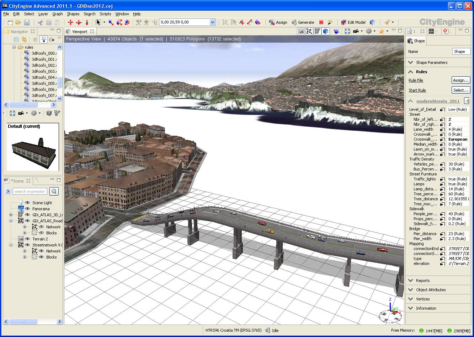Click the red Cancel/Stop icon in toolbar
Viewport: 474px width, 337px height.
321,22
